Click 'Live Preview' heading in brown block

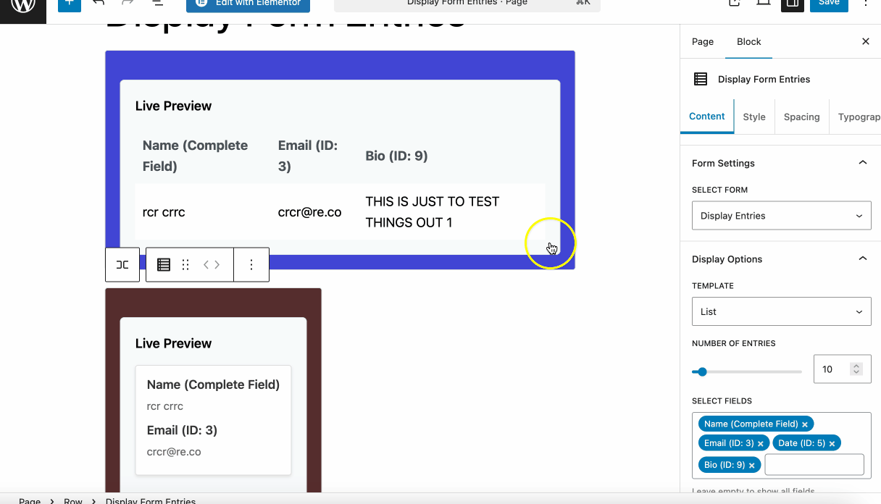tap(173, 343)
